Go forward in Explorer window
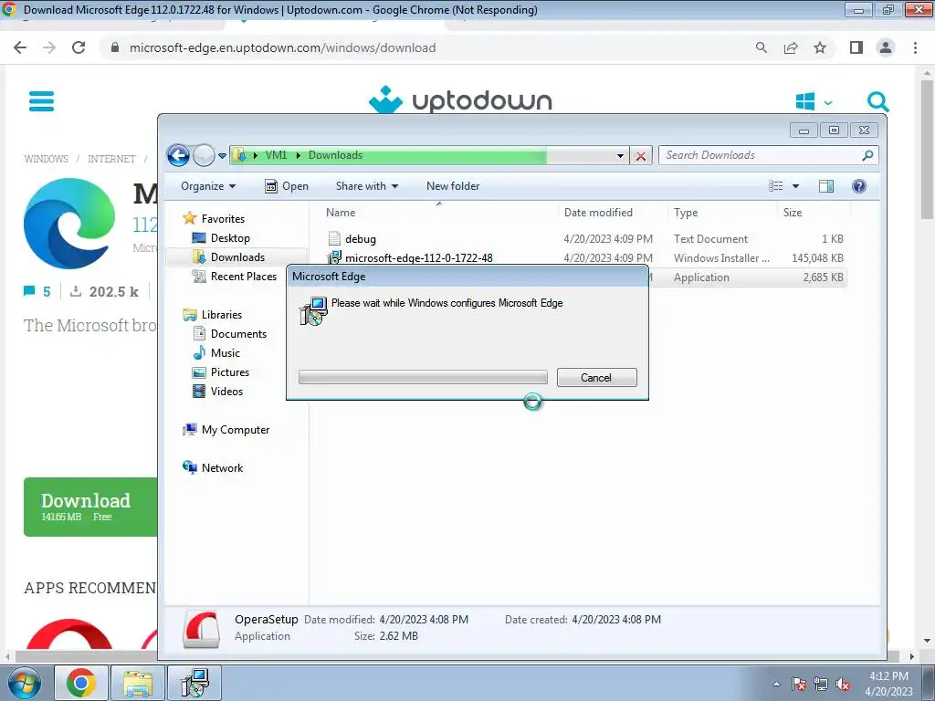The width and height of the screenshot is (935, 701). coord(204,155)
